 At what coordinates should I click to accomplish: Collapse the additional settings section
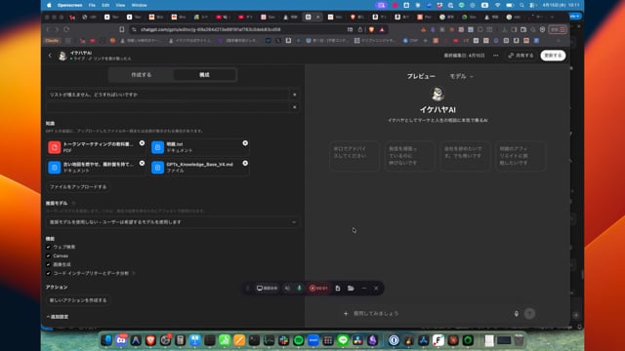(58, 317)
